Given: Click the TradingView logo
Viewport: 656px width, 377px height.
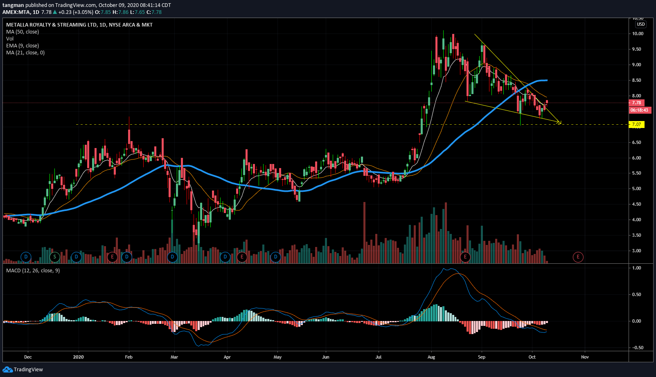Looking at the screenshot, I should click(23, 369).
